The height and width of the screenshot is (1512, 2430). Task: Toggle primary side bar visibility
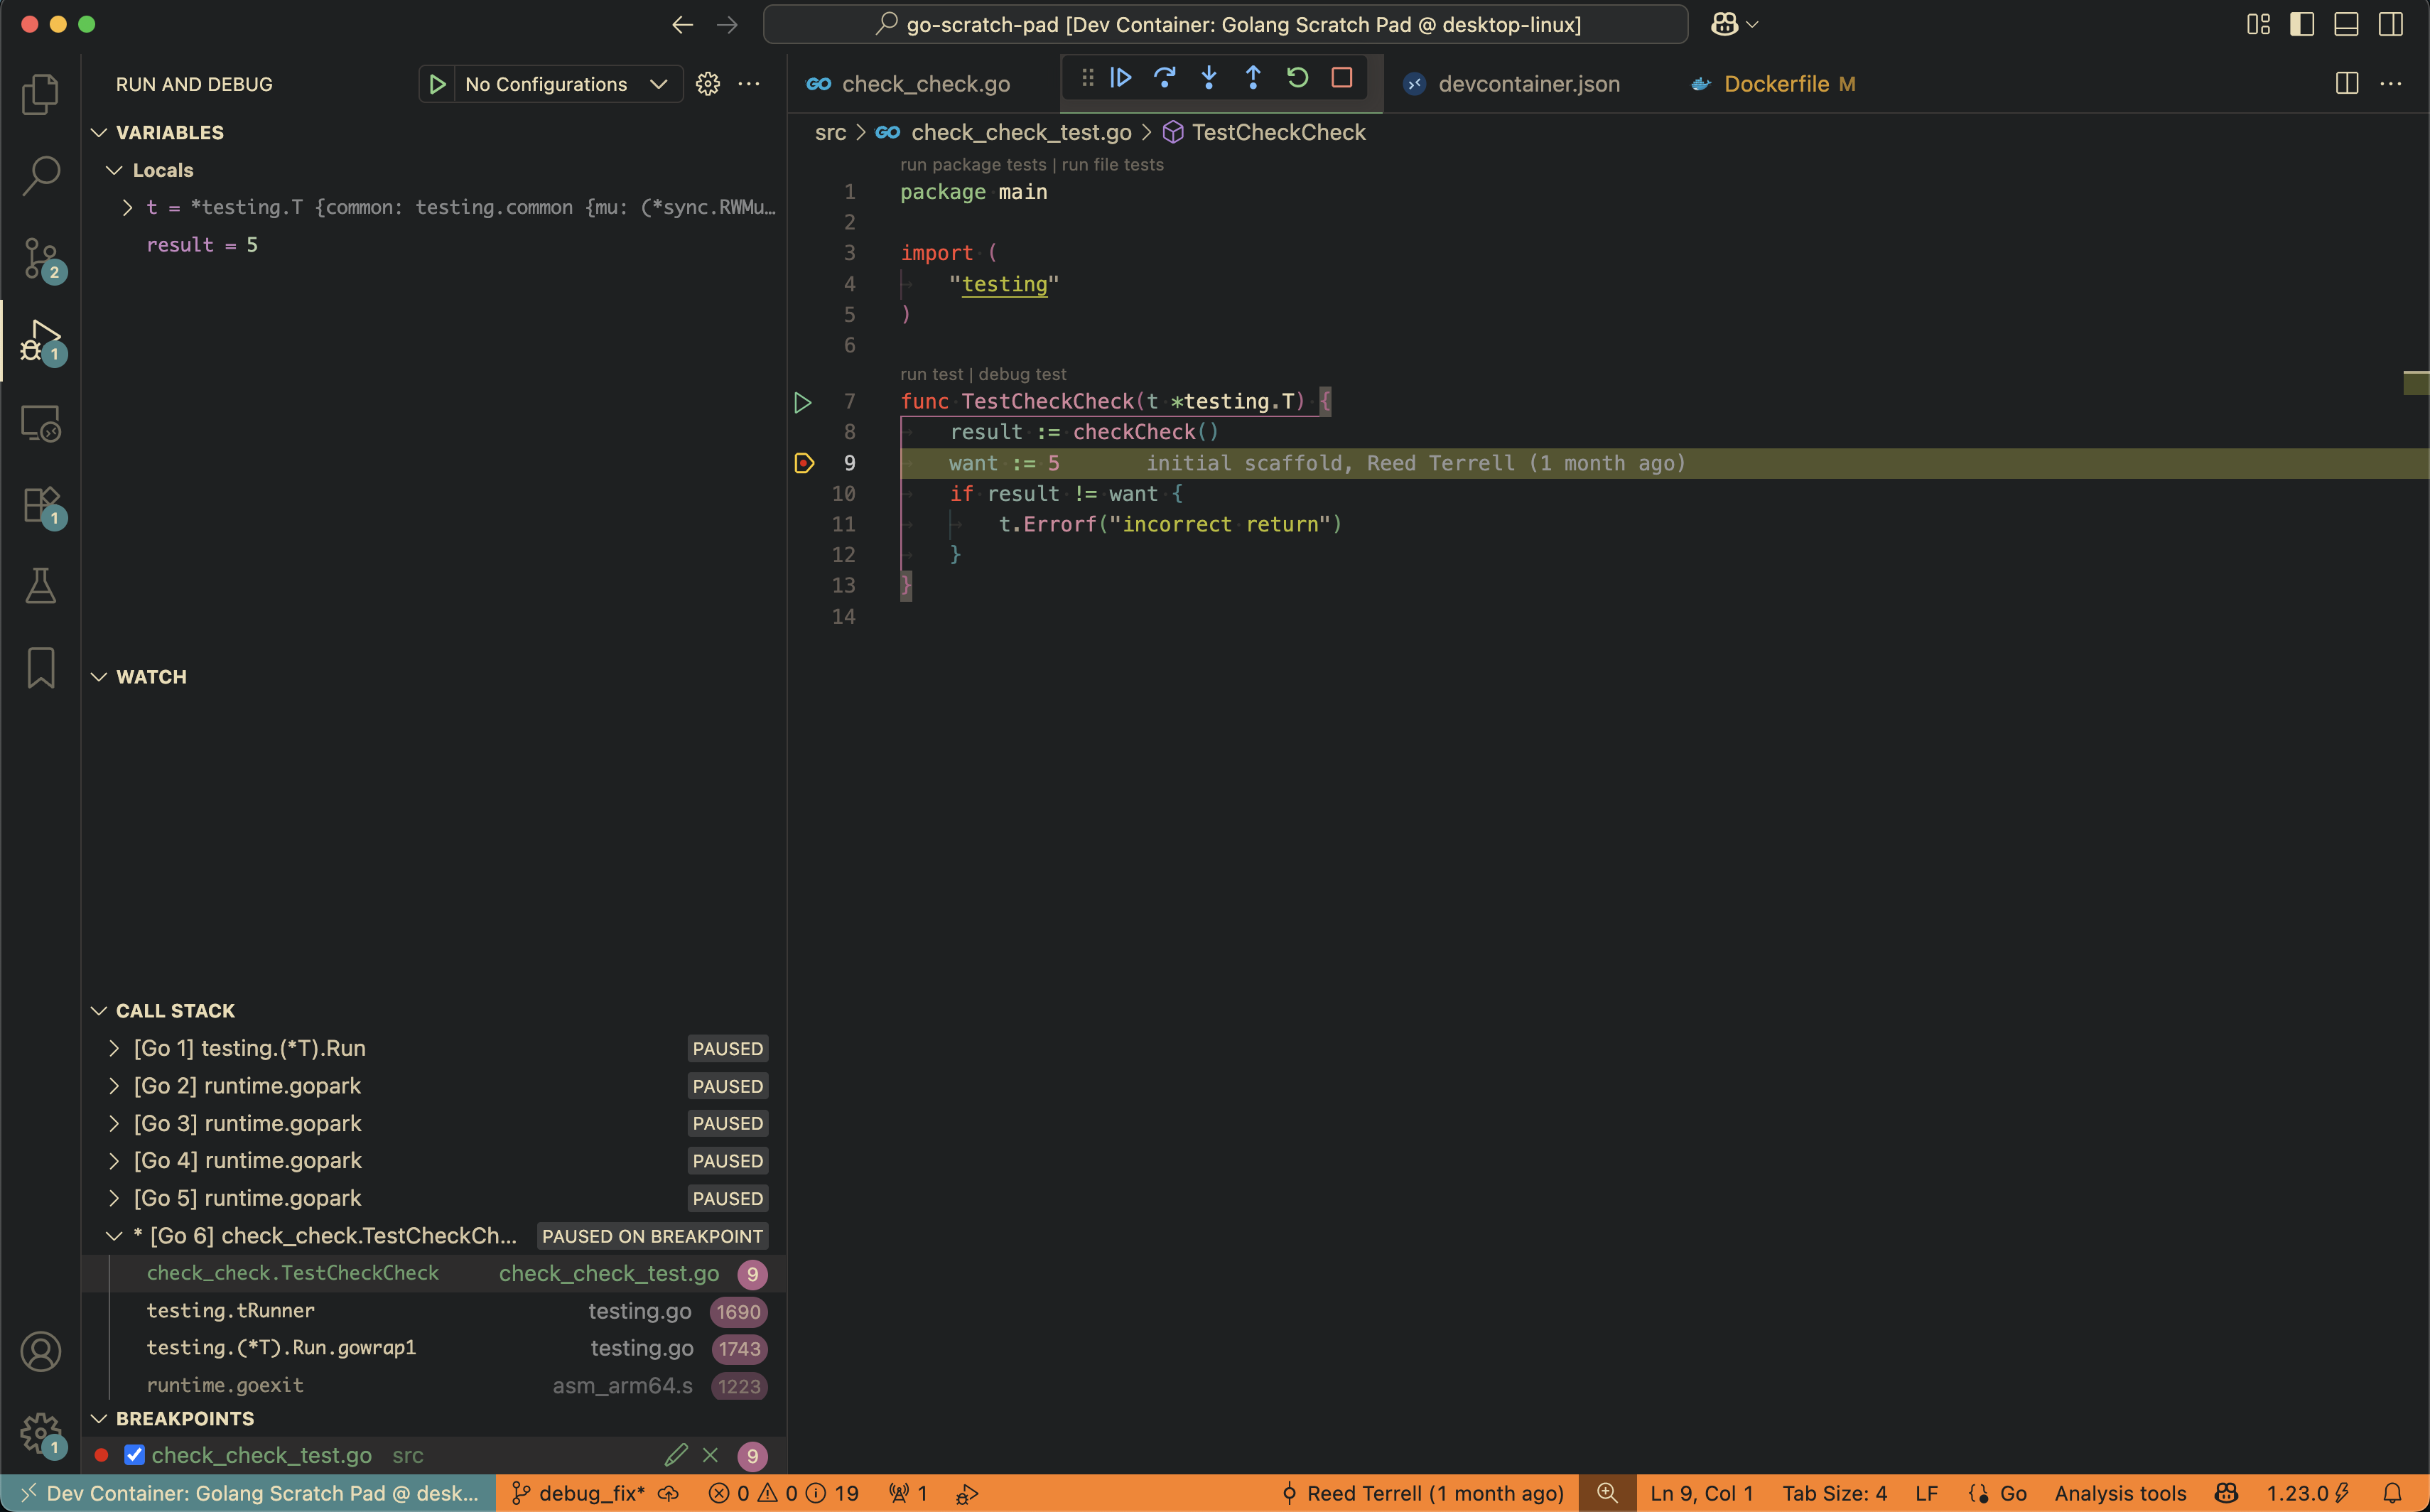[2302, 24]
